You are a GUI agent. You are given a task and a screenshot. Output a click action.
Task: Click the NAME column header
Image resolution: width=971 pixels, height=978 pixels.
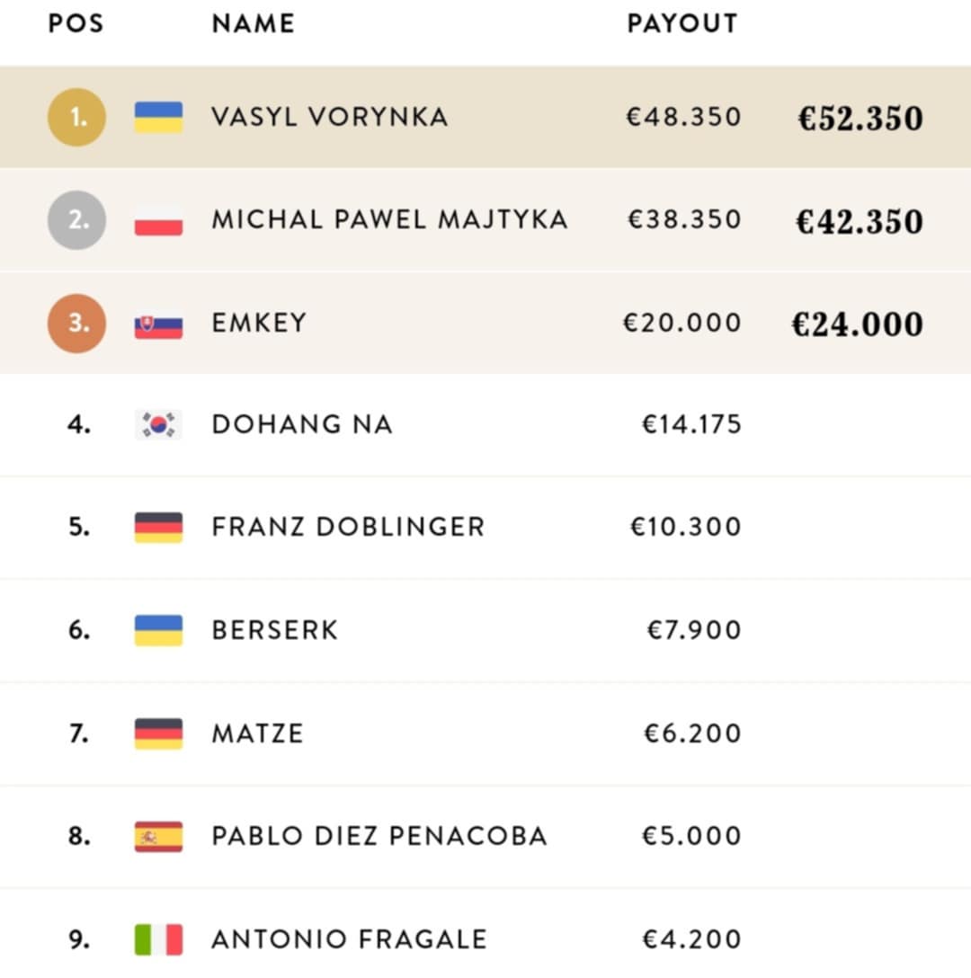click(253, 24)
